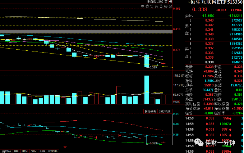This screenshot has width=244, height=153.
Task: Switch to the DMA indicator tab
Action: [x=7, y=151]
